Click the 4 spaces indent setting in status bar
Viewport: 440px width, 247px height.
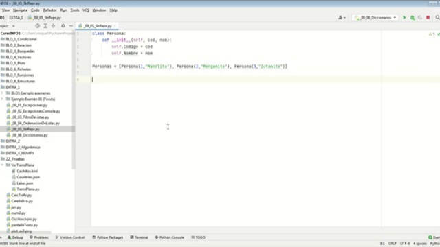[x=420, y=244]
